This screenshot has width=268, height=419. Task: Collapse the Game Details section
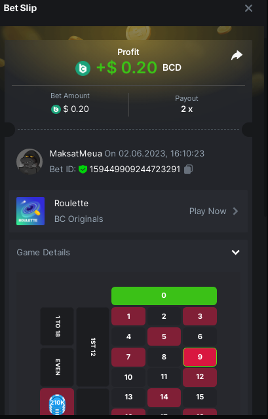(235, 252)
